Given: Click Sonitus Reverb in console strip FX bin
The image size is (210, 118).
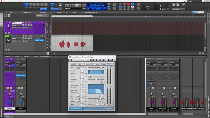Looking at the screenshot, I should click(21, 76).
